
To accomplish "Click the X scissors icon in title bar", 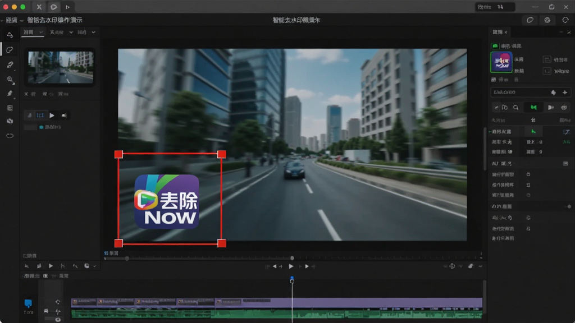I will 39,7.
